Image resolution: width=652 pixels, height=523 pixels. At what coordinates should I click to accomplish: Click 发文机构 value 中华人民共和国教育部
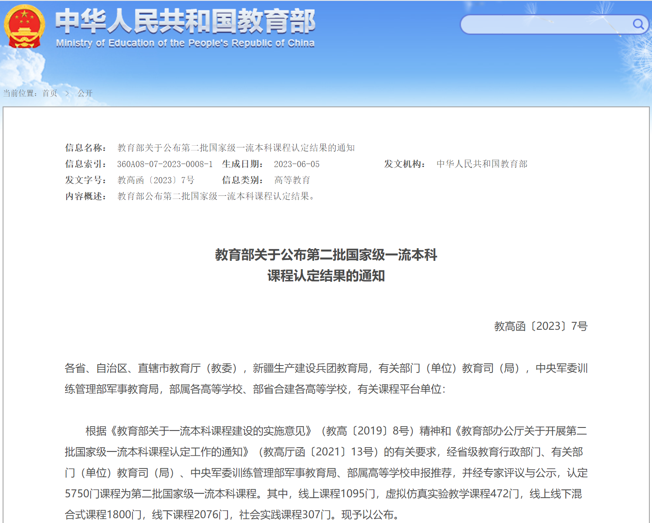pyautogui.click(x=482, y=164)
